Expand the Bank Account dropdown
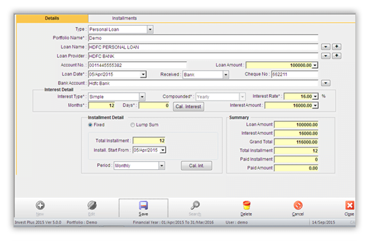 [x=326, y=83]
